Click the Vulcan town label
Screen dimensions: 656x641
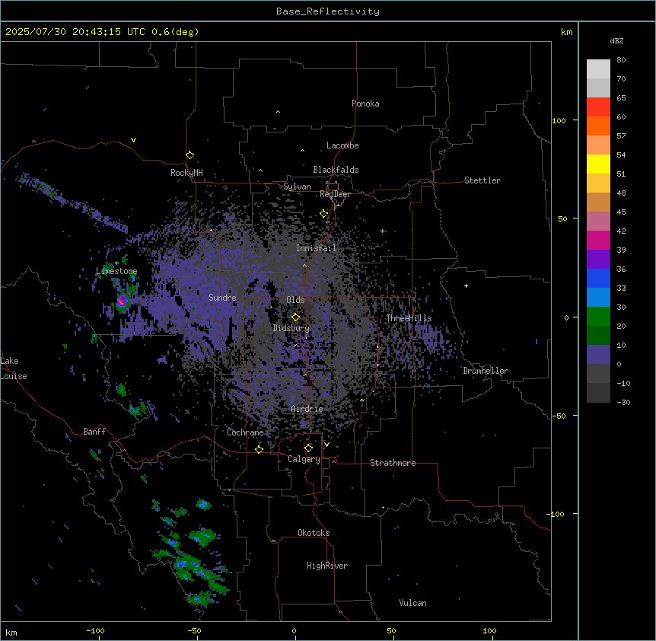point(413,603)
